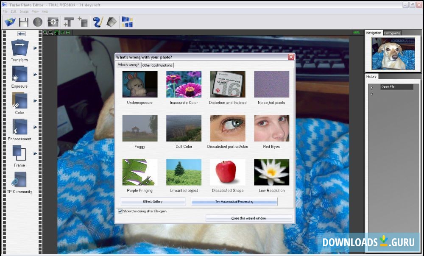Viewport: 424px width, 256px height.
Task: Untick Show this dialog after file open
Action: 120,211
